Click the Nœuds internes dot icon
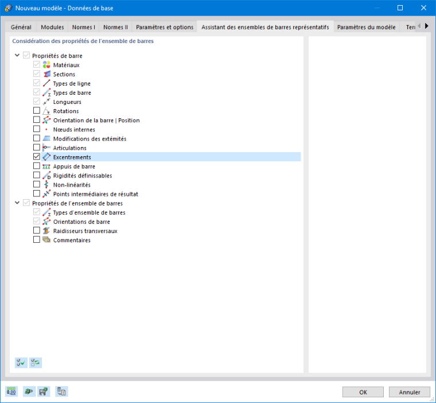 click(46, 129)
